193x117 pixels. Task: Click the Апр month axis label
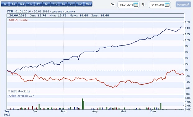(x=95, y=111)
